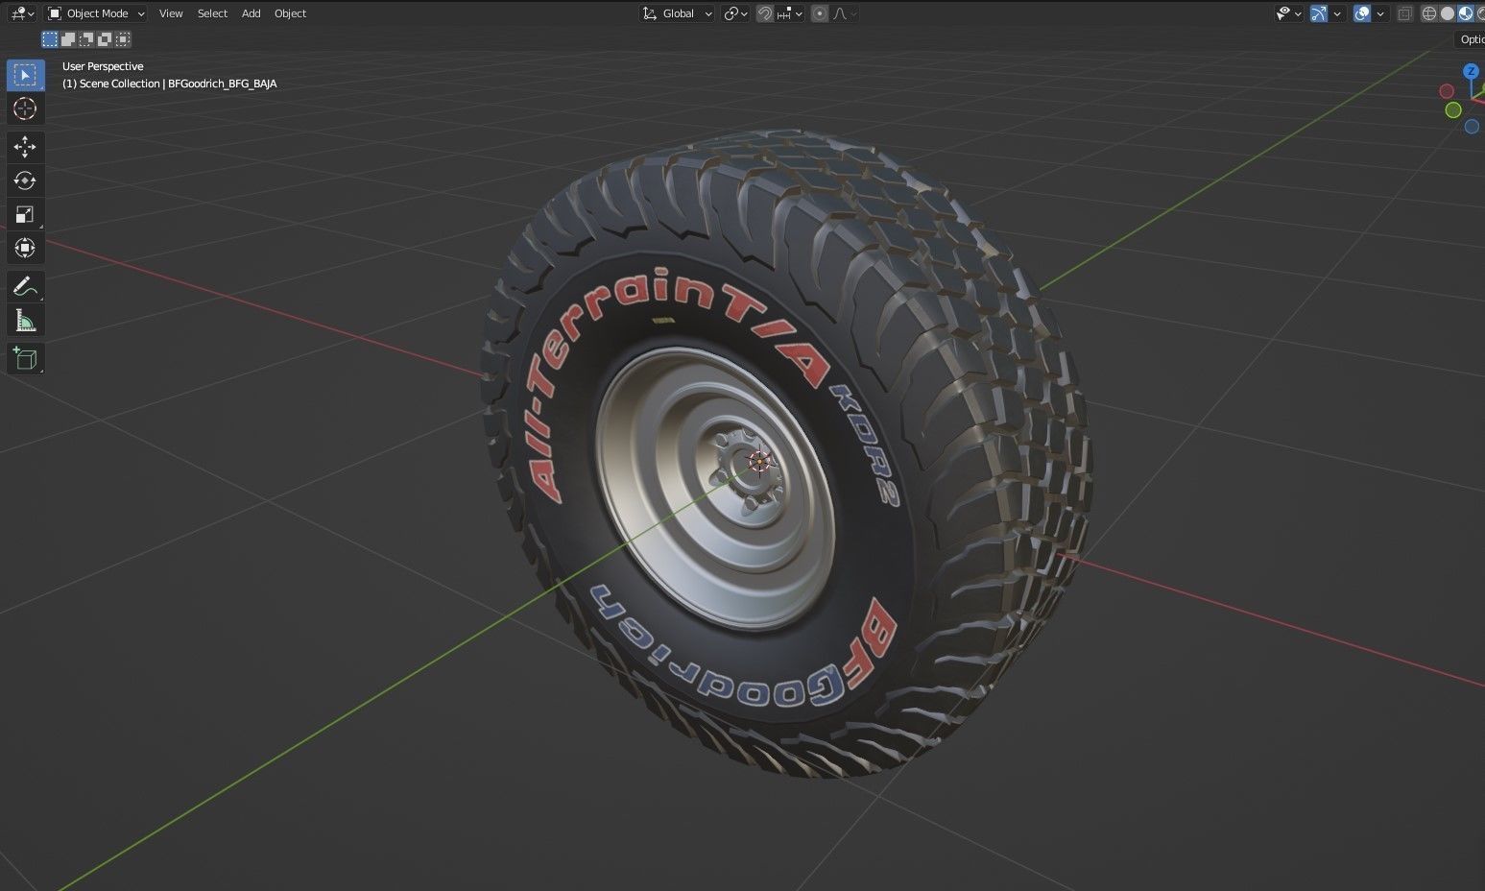Open the editor type dropdown
This screenshot has height=891, width=1485.
(22, 13)
